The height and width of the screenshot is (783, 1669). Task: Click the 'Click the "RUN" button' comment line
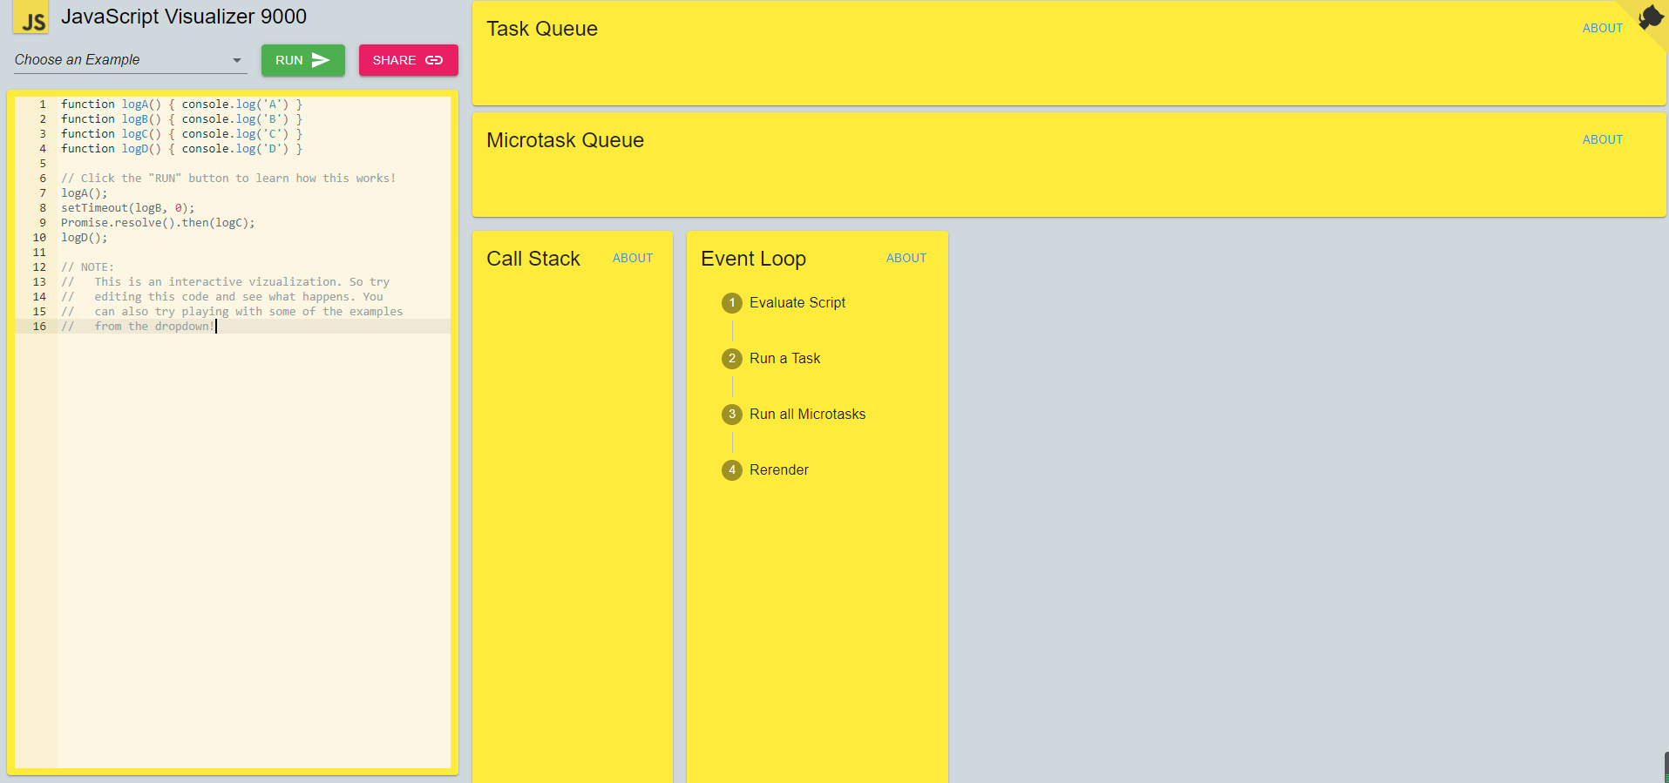[228, 179]
